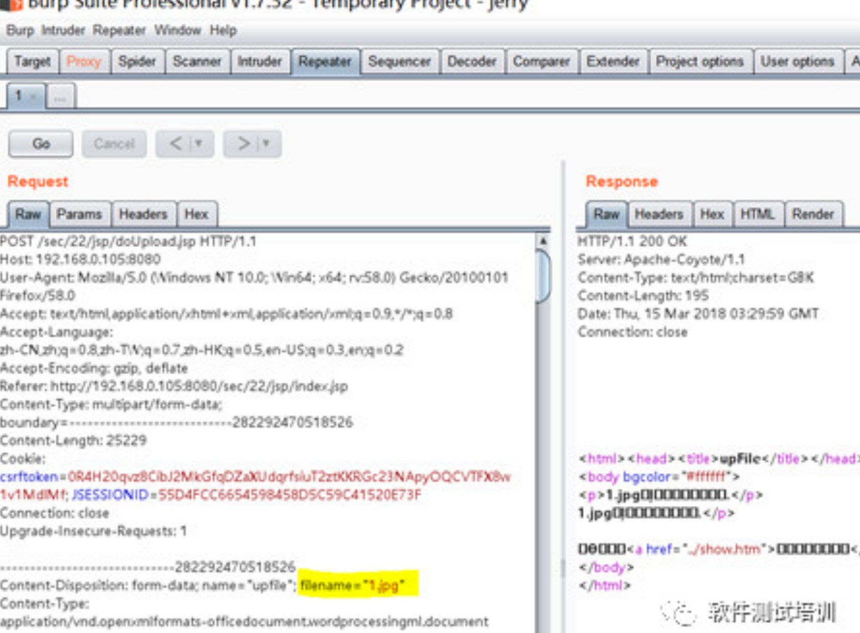
Task: Click the Cancel button
Action: tap(114, 144)
